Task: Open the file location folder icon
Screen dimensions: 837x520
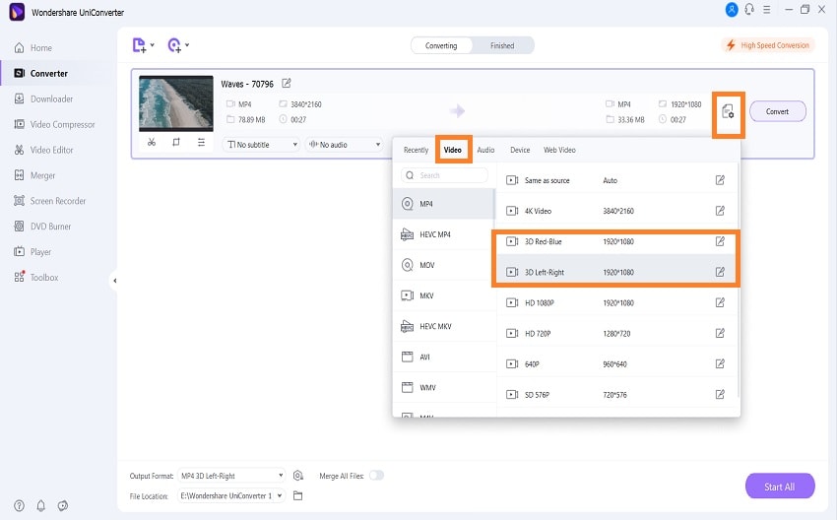Action: (x=297, y=496)
